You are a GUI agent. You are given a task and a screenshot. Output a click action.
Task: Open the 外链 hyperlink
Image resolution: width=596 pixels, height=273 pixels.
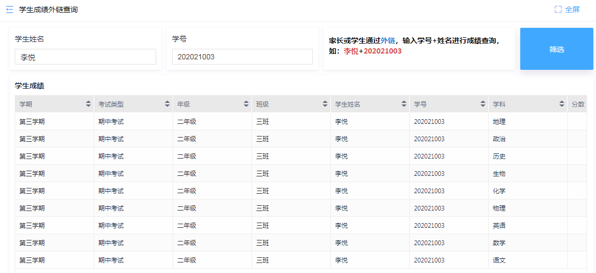click(388, 40)
